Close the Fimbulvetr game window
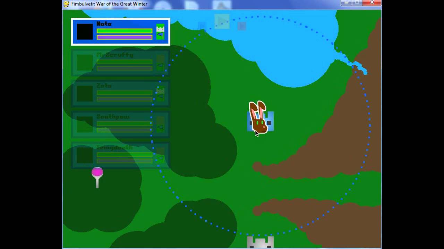The height and width of the screenshot is (249, 444). coord(372,3)
